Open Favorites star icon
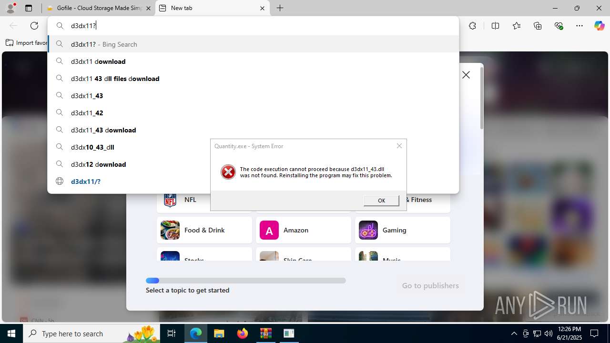 (517, 26)
